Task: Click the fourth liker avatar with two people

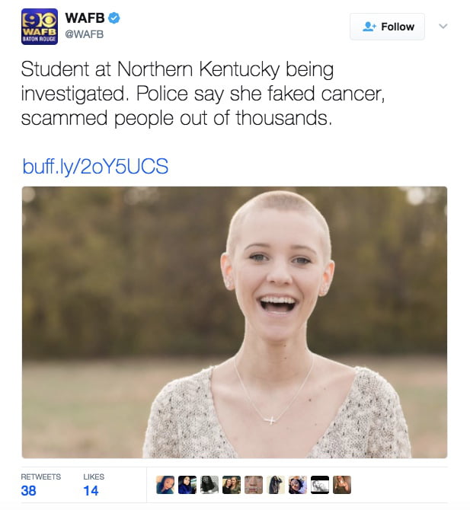Action: tap(232, 485)
